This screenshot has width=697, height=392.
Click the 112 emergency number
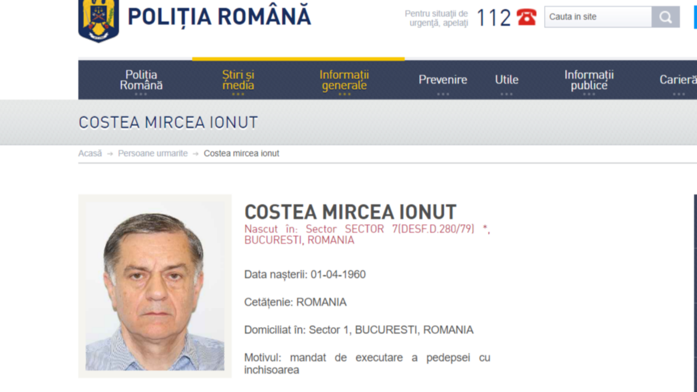tap(494, 18)
